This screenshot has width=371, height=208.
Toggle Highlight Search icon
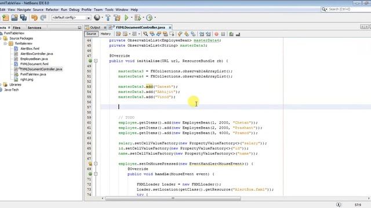click(165, 34)
